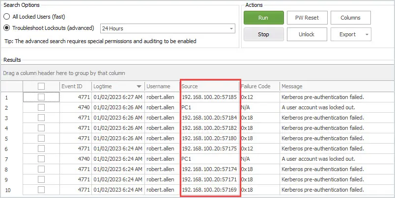Image resolution: width=395 pixels, height=198 pixels.
Task: Check the checkbox for row 10
Action: click(41, 190)
